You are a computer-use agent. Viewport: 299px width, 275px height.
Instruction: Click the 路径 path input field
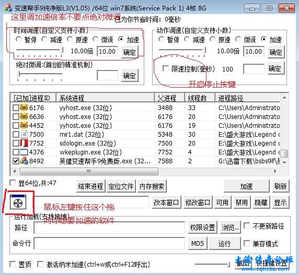[x=109, y=228]
